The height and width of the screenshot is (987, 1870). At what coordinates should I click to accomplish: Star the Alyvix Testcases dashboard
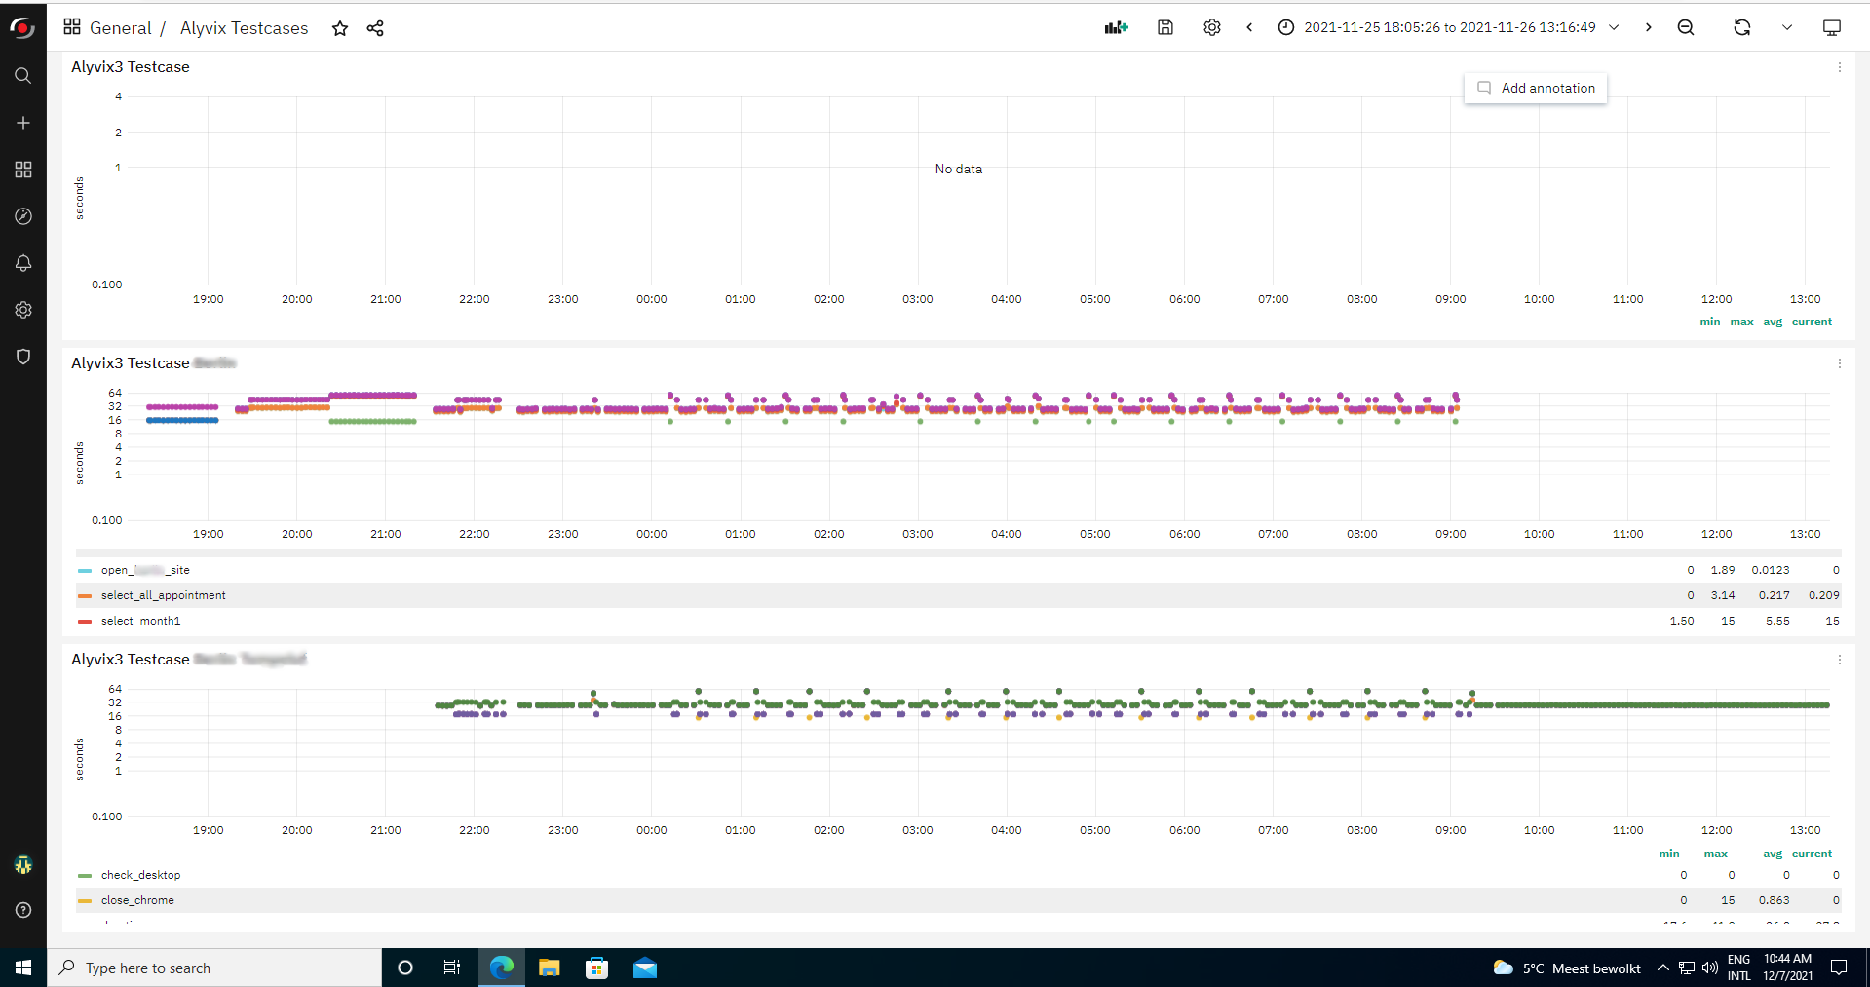point(340,28)
